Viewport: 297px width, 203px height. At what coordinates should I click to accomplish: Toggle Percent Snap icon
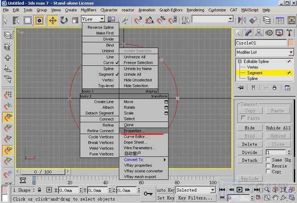[161, 20]
